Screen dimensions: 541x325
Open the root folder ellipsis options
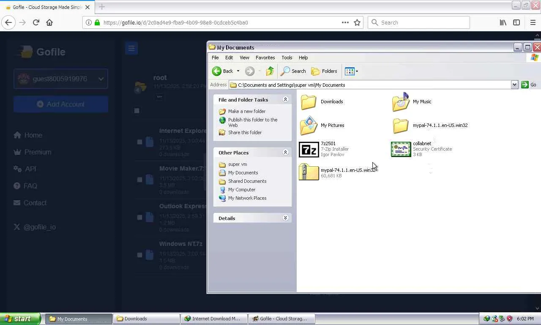pos(159,96)
